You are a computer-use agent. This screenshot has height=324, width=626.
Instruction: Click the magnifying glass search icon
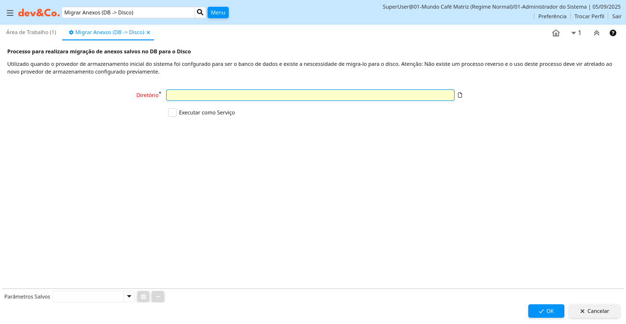click(x=200, y=12)
